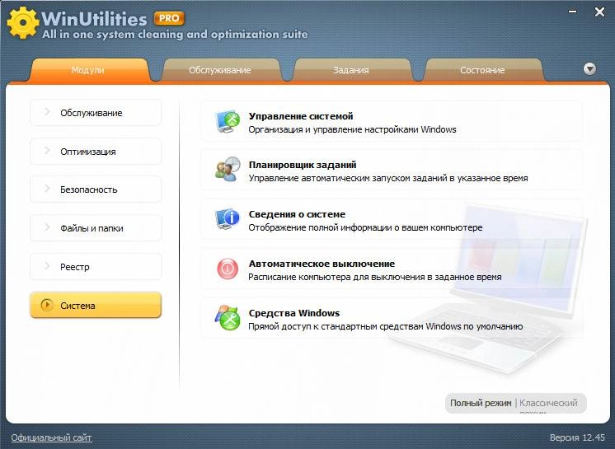This screenshot has height=449, width=615.
Task: Open the Состояние tab
Action: pos(482,70)
